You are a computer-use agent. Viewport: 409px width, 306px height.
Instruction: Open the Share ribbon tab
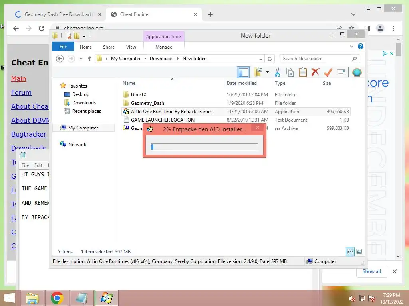(x=109, y=47)
